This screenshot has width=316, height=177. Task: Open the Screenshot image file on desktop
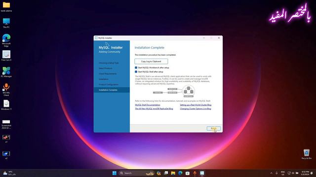click(x=6, y=124)
